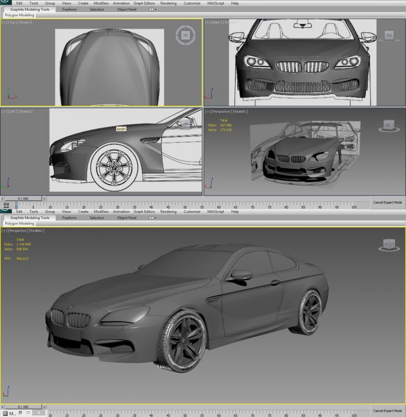Expand Polygon Modeling panel in upper screenshot
406x417 pixels.
(x=19, y=15)
